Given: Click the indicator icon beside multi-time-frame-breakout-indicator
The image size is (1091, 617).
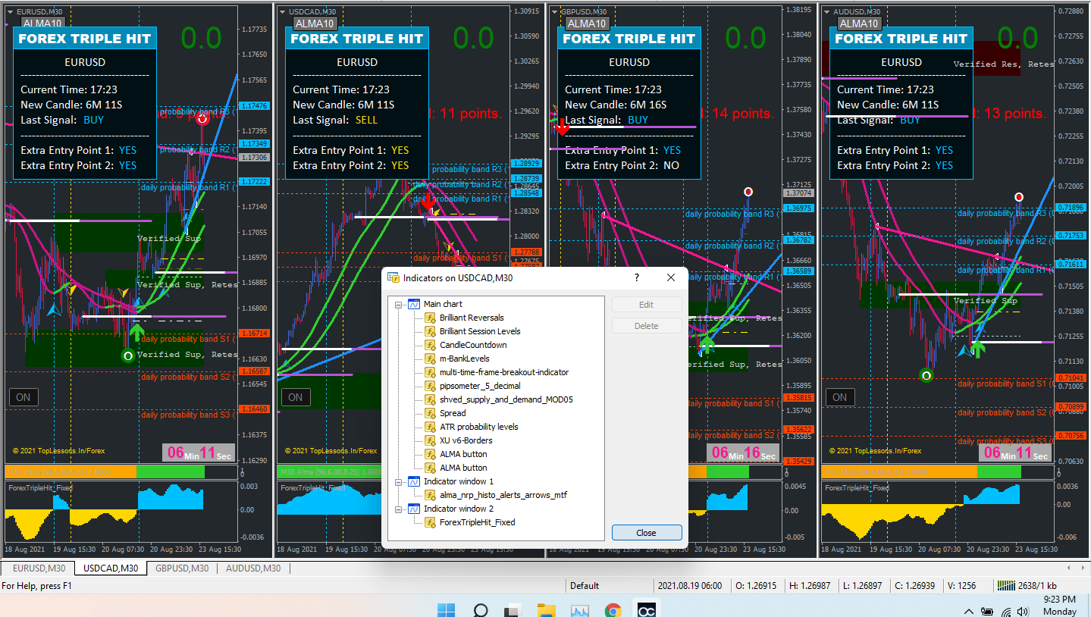Looking at the screenshot, I should pos(429,372).
